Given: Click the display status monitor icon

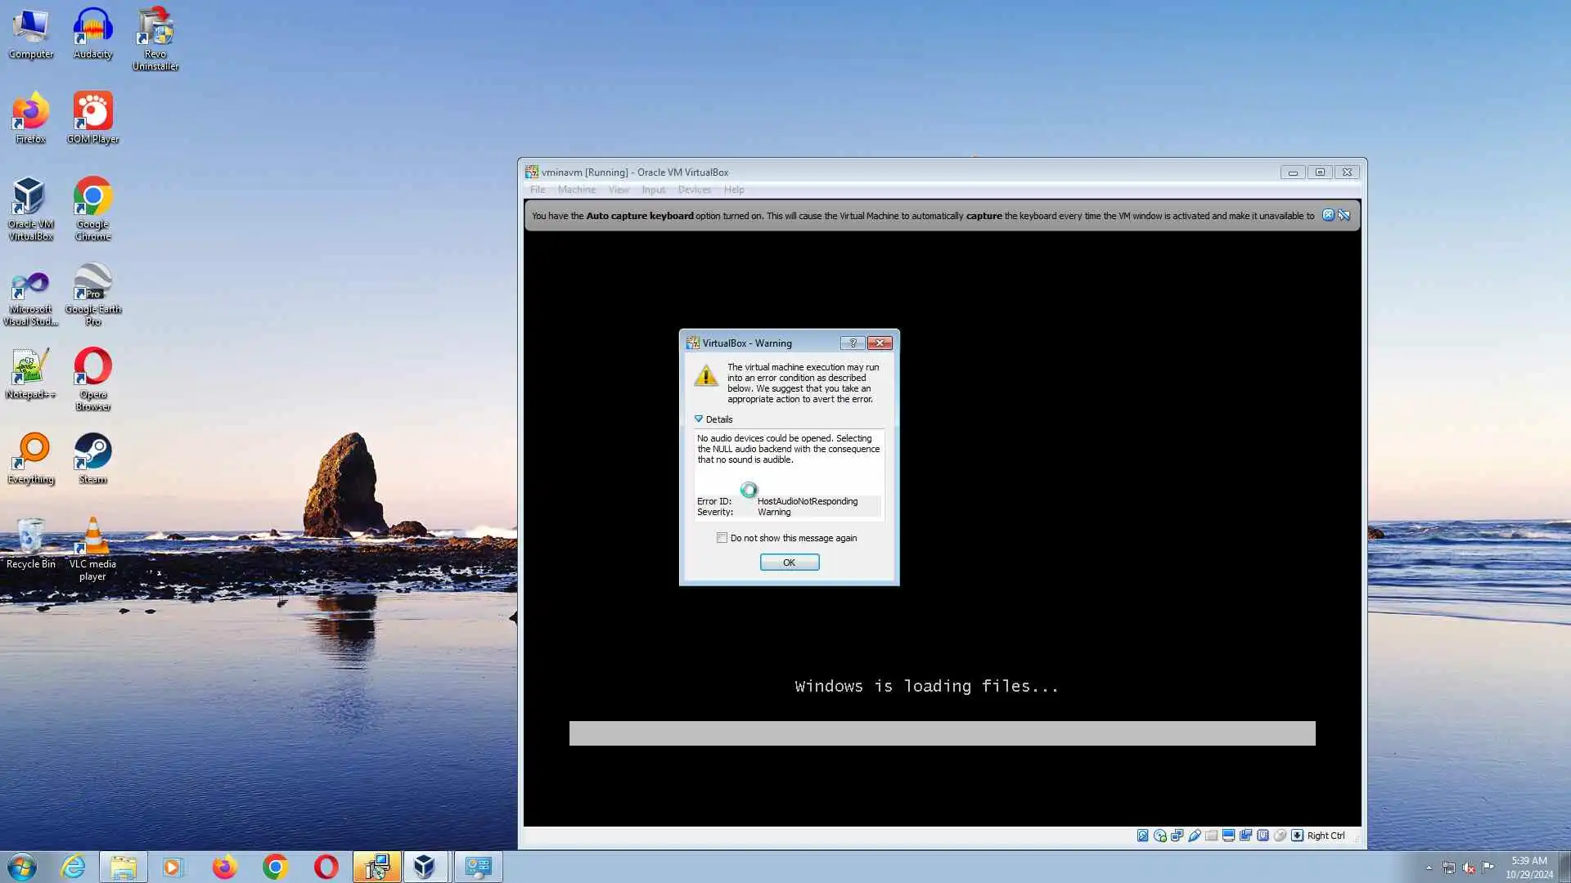Looking at the screenshot, I should [1228, 836].
